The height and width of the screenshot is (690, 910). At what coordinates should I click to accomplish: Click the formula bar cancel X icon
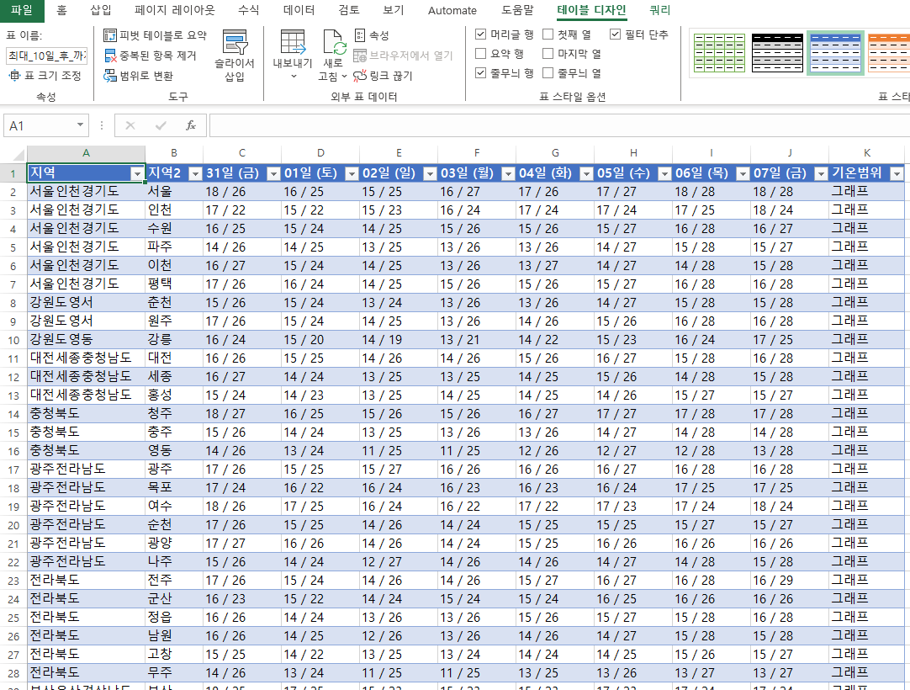pyautogui.click(x=130, y=125)
